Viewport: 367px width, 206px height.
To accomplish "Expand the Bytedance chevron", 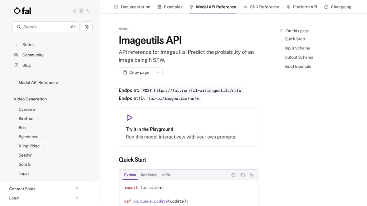I will click(x=43, y=137).
